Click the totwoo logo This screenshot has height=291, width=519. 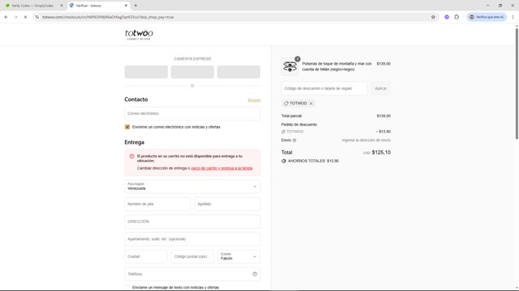(139, 34)
